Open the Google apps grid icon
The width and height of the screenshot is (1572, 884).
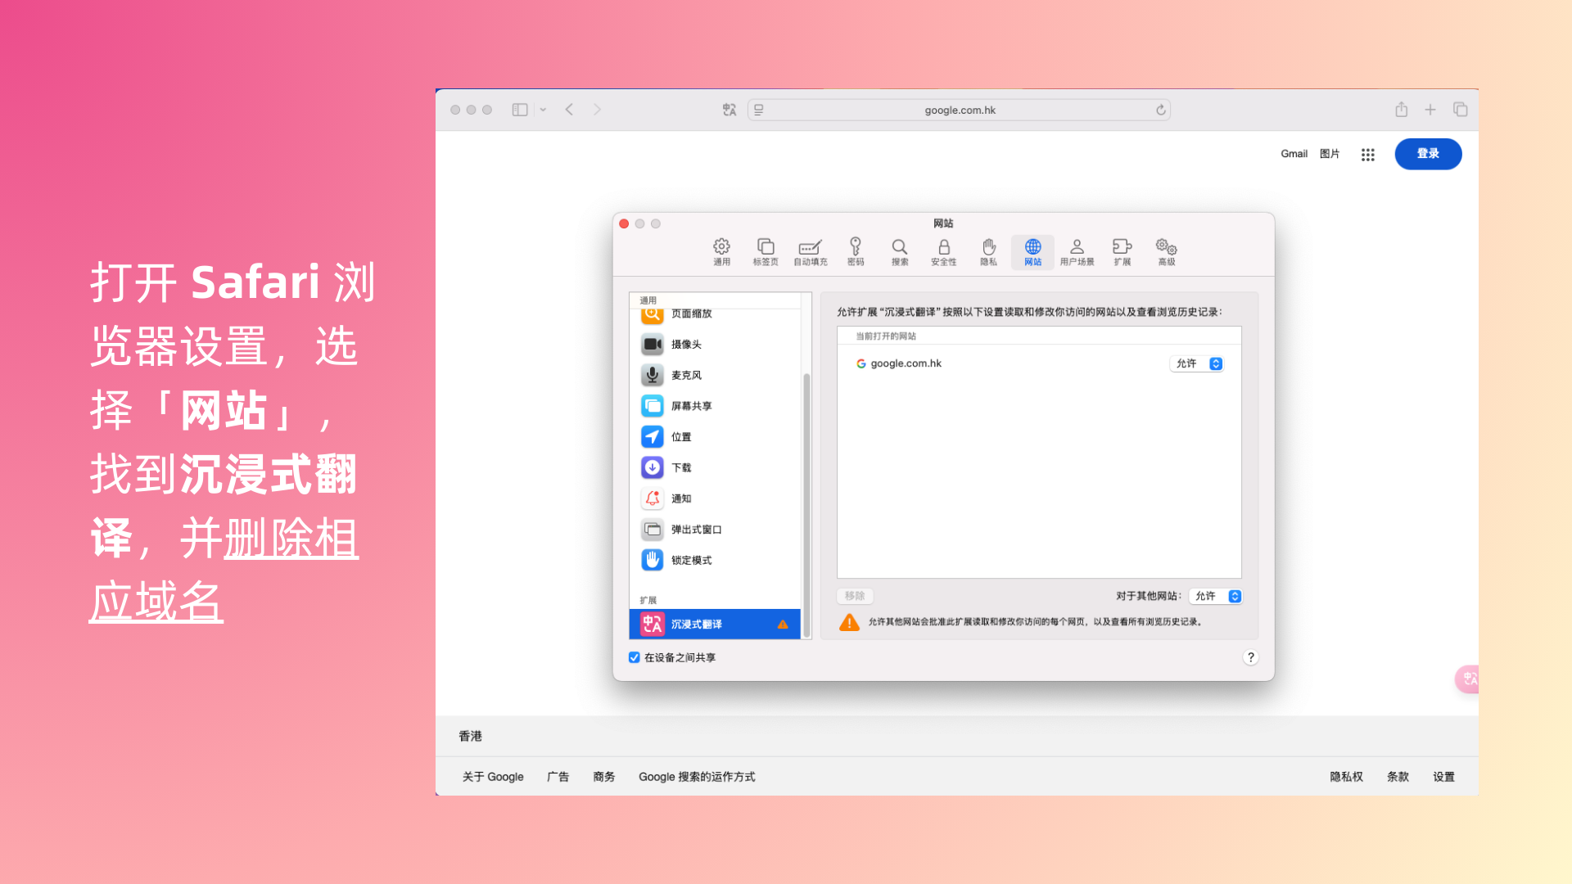point(1367,155)
